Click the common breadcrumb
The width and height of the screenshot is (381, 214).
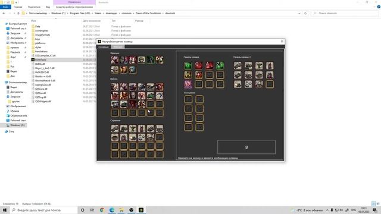coord(126,13)
